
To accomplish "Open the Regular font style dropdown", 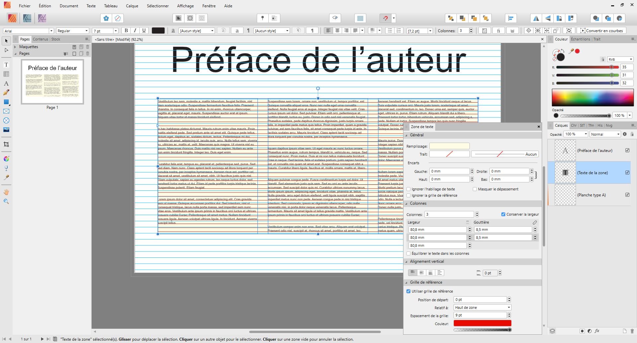I will (87, 31).
